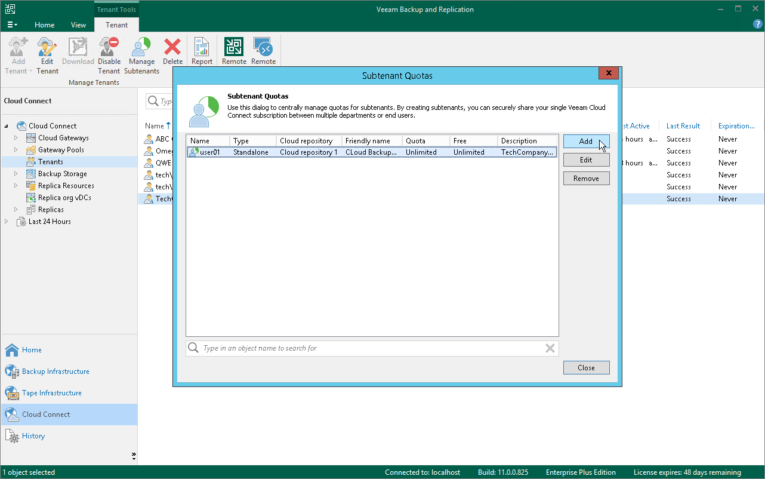765x479 pixels.
Task: Click the Quota column header in dialog
Action: coord(425,141)
